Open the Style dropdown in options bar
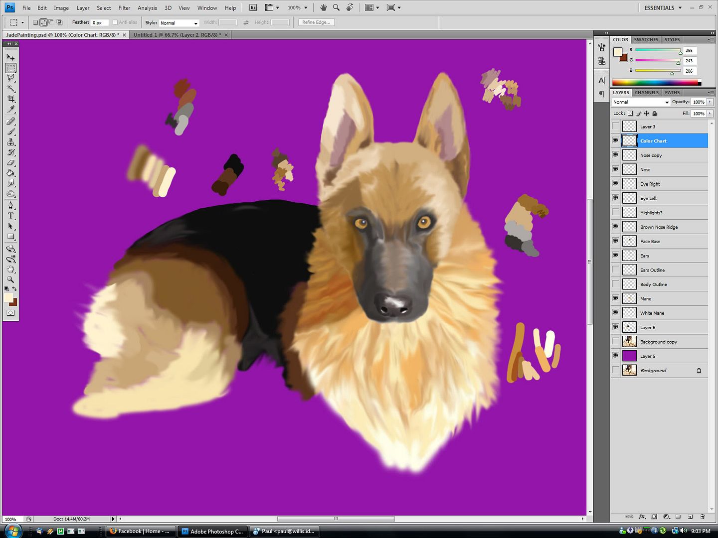 [179, 23]
